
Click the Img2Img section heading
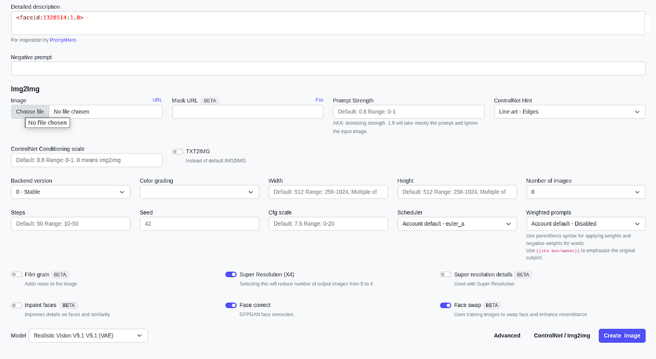25,89
